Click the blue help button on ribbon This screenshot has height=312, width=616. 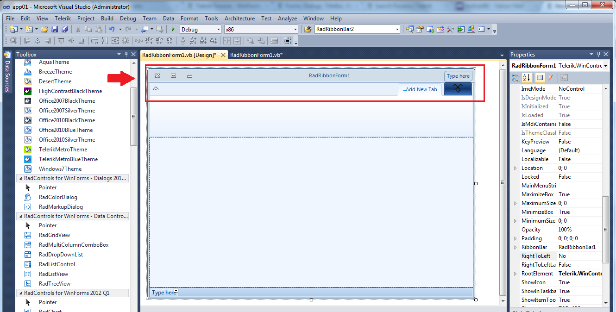(458, 89)
